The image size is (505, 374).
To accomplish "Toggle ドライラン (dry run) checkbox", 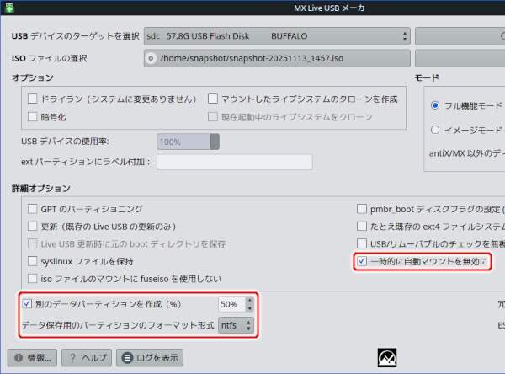I will click(33, 99).
